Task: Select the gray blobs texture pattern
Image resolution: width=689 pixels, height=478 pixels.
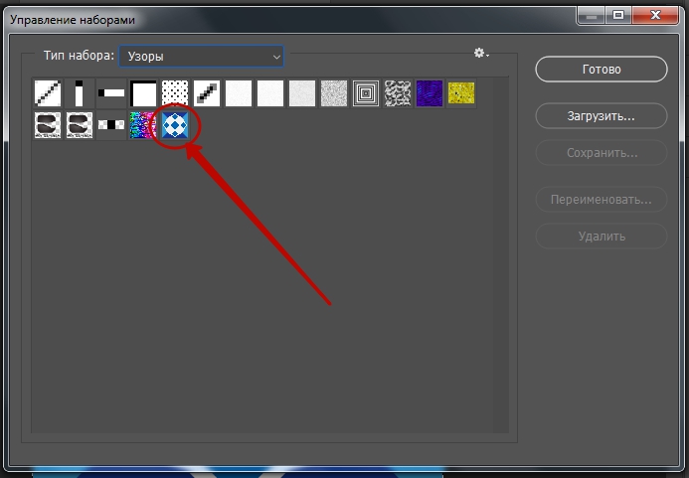Action: point(398,93)
